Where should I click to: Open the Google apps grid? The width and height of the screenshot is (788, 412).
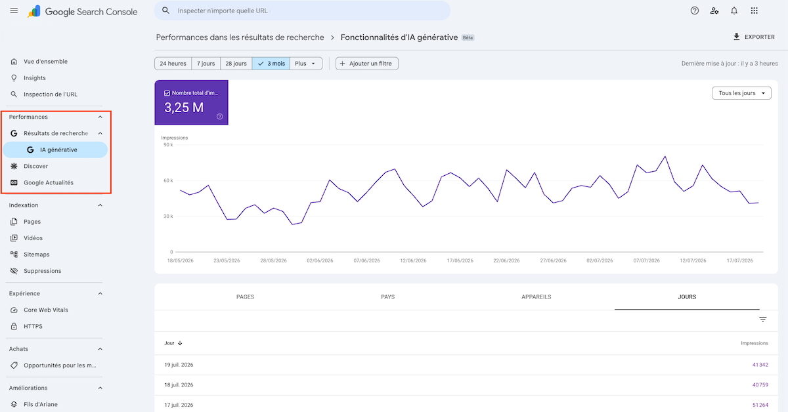coord(754,10)
